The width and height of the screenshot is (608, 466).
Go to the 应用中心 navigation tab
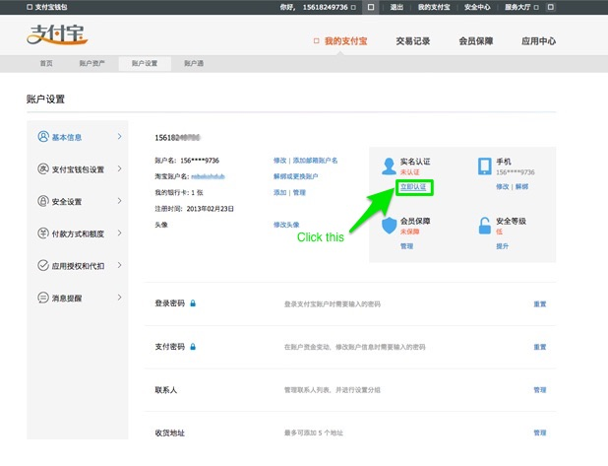pos(538,41)
